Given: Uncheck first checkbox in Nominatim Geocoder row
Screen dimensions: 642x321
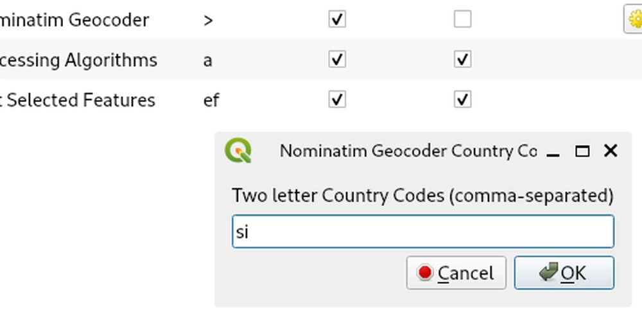Looking at the screenshot, I should 337,19.
